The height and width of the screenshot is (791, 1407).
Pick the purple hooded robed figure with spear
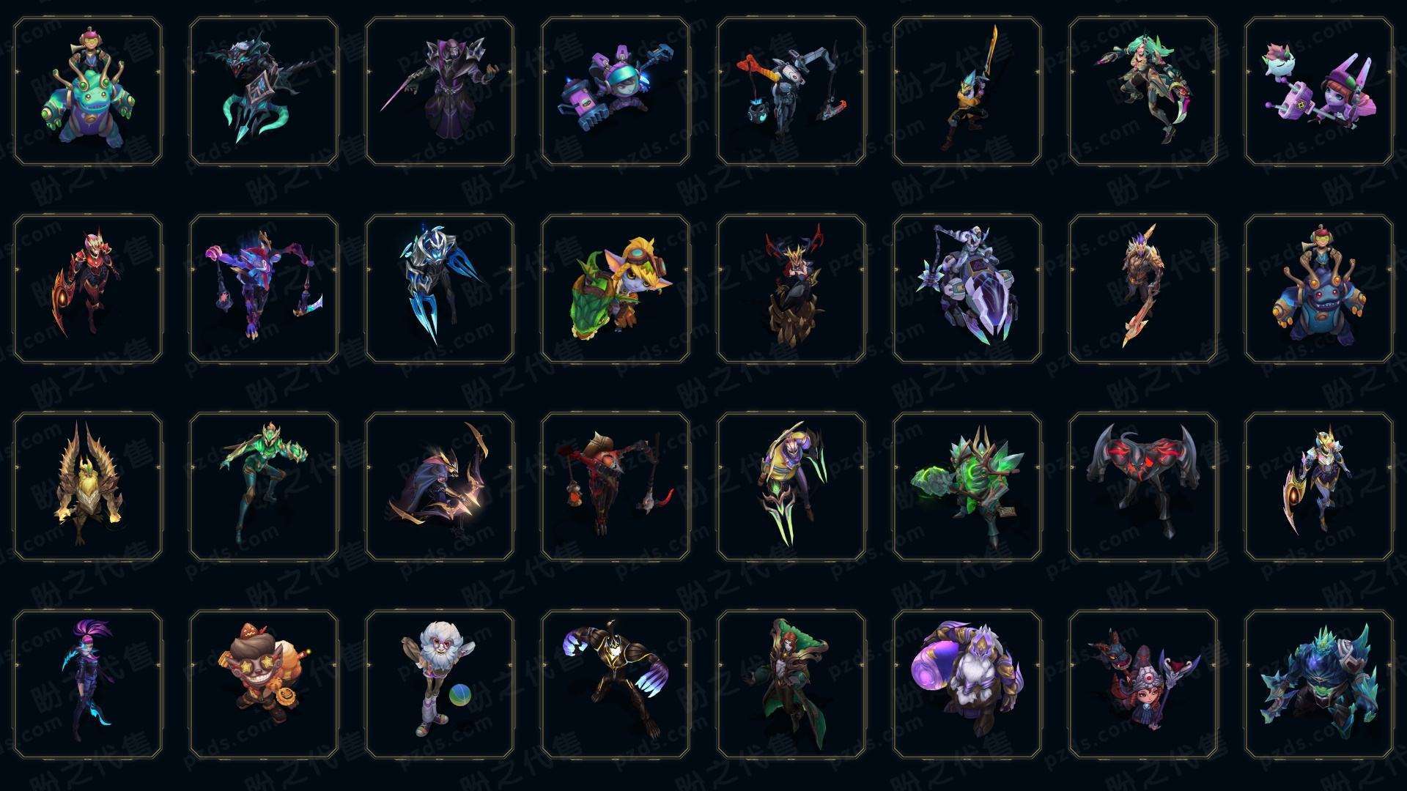click(440, 91)
